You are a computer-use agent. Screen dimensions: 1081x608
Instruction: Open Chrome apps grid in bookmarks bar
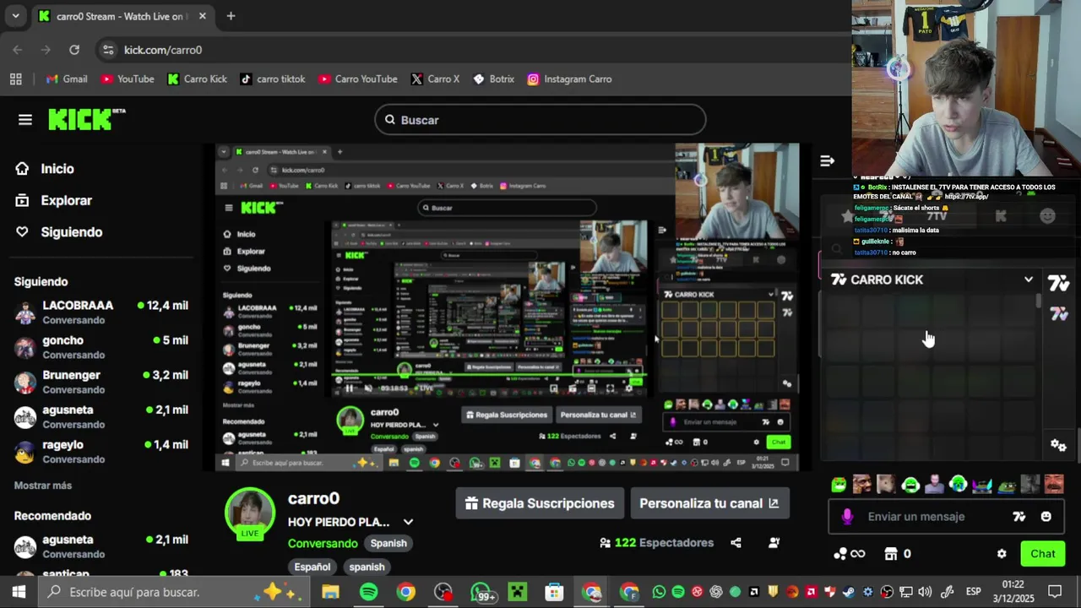[x=15, y=79]
